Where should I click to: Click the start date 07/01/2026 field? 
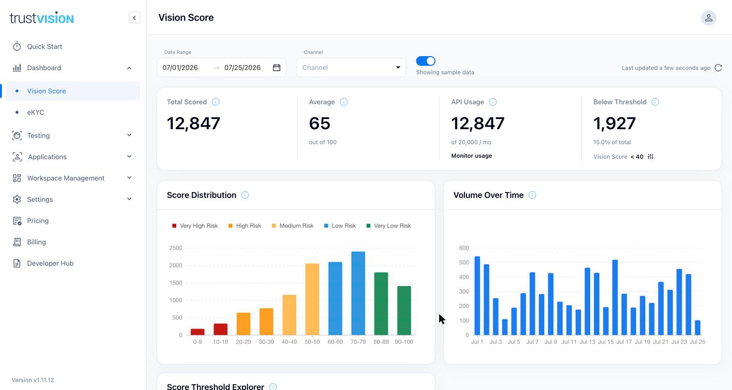[180, 68]
